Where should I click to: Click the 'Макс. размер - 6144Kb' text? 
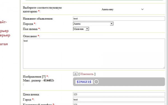38,80
